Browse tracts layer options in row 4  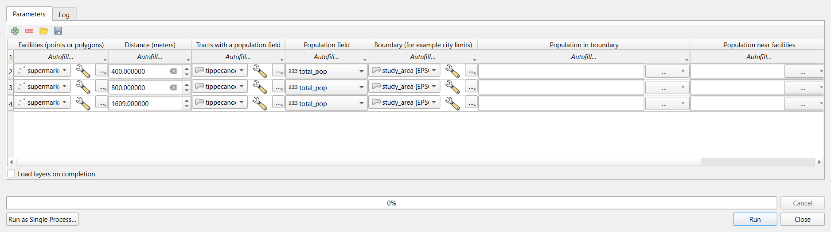(x=279, y=103)
